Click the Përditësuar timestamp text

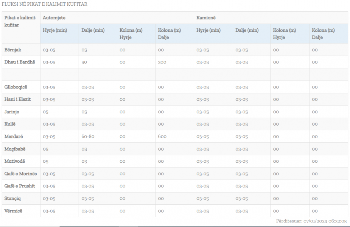click(x=311, y=221)
